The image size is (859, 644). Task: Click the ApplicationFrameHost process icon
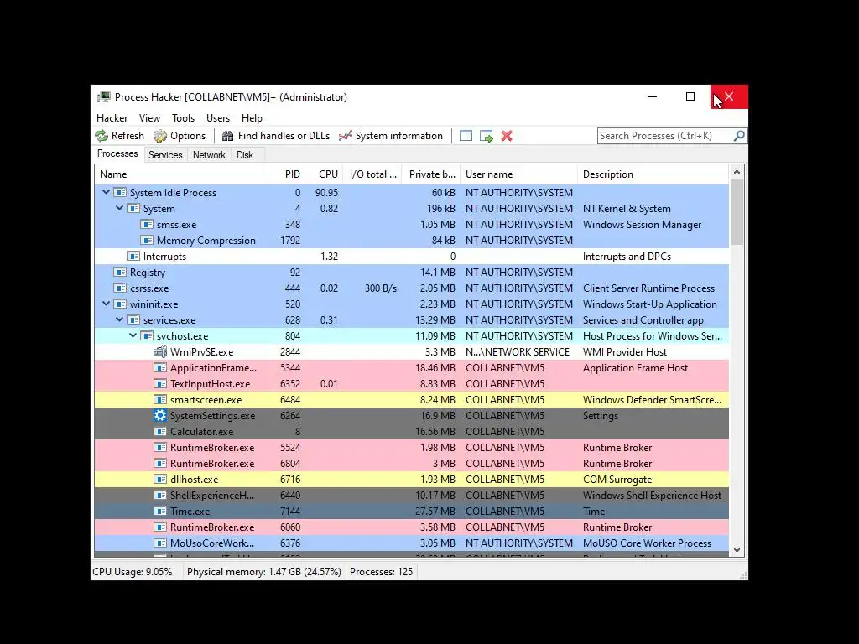(160, 368)
